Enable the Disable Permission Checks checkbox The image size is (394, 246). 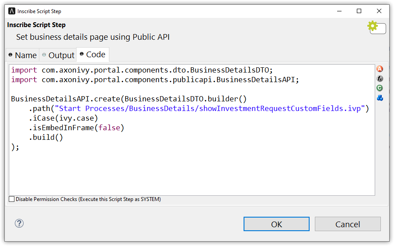[x=12, y=199]
